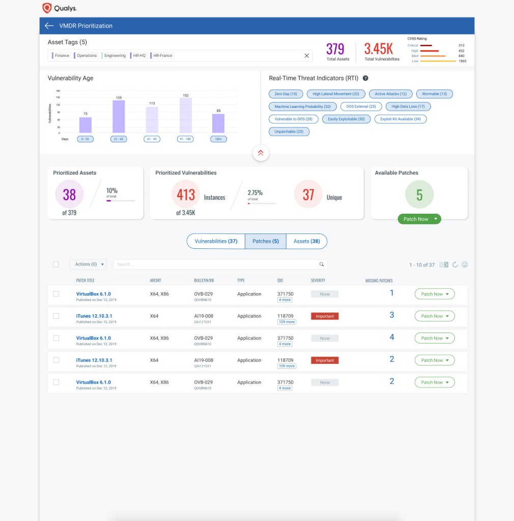Open the Actions (0) dropdown

pos(88,265)
